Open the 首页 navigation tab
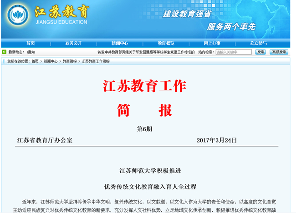The height and width of the screenshot is (213, 296). click(x=30, y=43)
